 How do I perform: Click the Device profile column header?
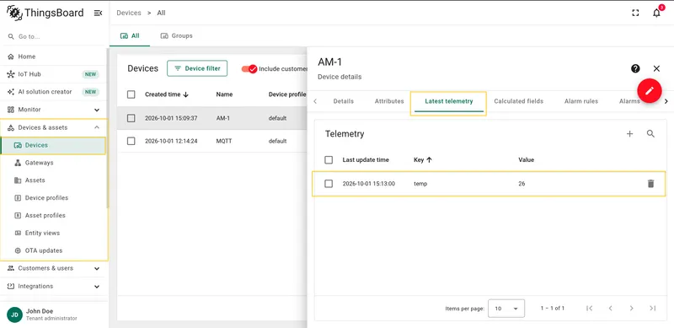pos(287,94)
